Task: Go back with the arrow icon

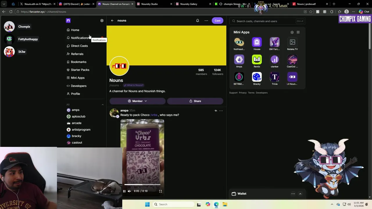Action: click(x=112, y=21)
